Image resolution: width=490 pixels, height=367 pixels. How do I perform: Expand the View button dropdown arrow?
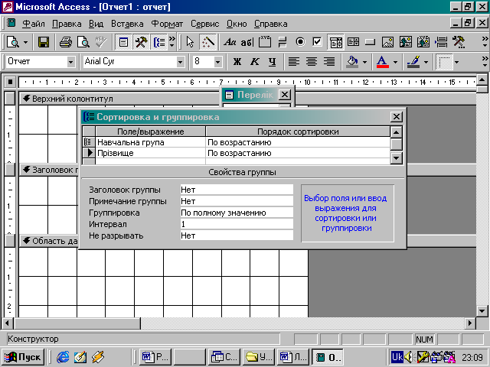25,42
